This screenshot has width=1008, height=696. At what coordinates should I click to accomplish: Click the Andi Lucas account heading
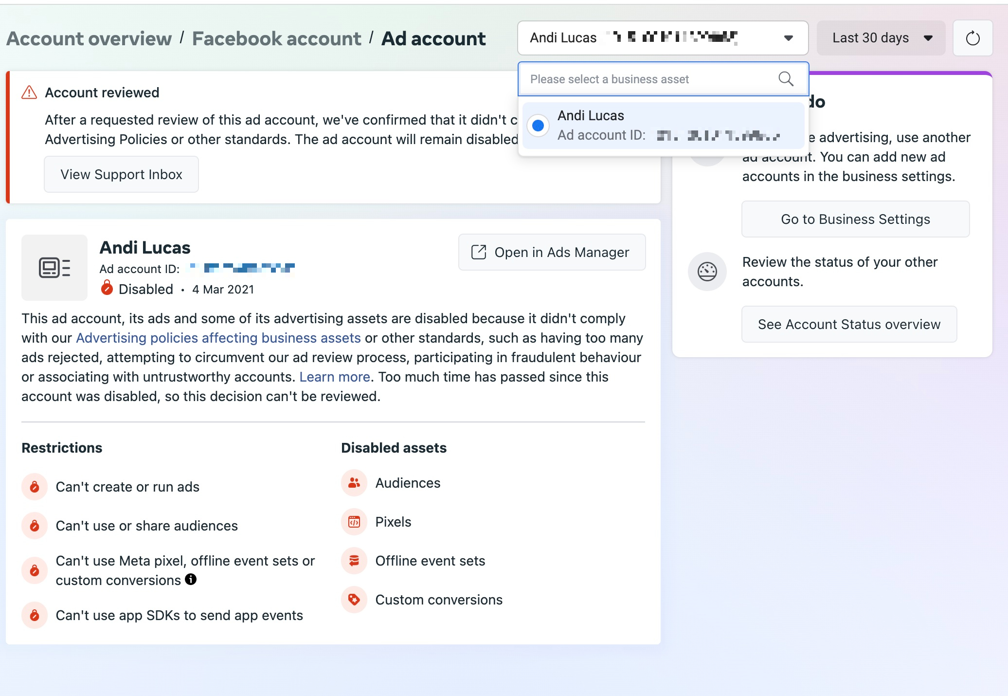[x=145, y=248]
